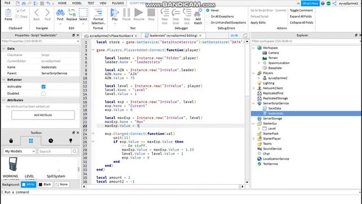
Task: Click the Add Attribute button
Action: click(43, 115)
